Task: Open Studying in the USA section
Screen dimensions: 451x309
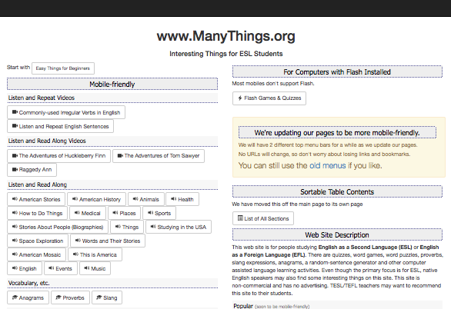Action: (x=179, y=227)
